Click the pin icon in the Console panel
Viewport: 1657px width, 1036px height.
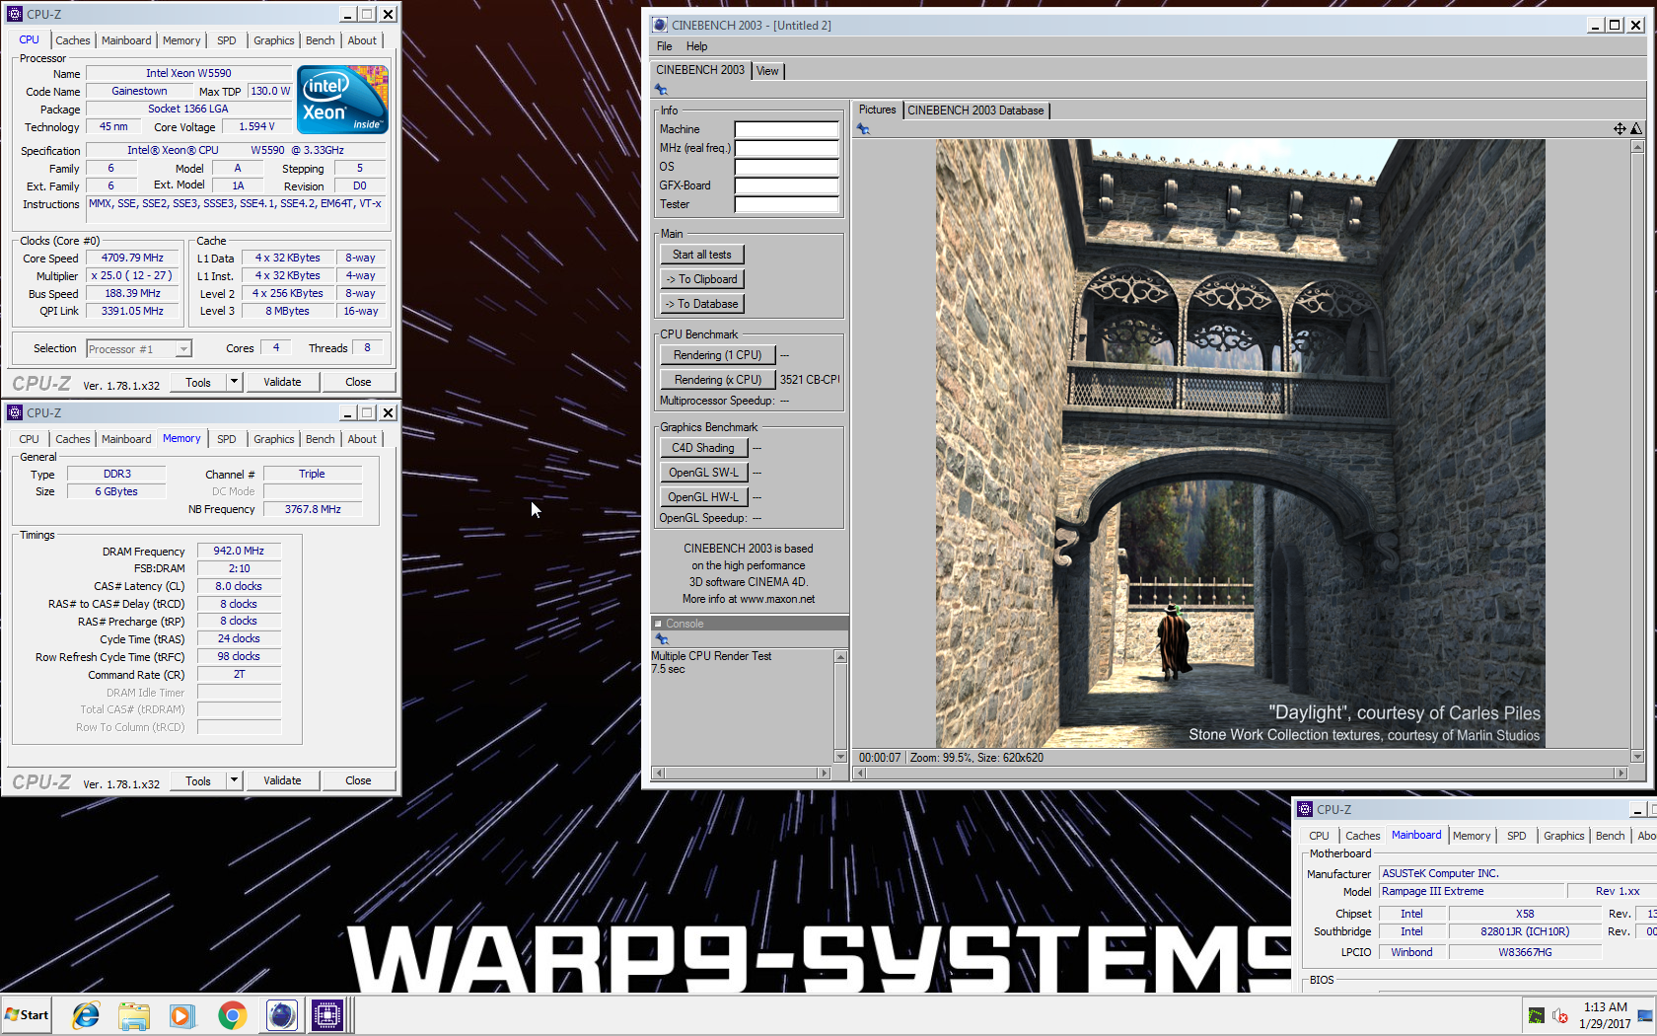[662, 639]
